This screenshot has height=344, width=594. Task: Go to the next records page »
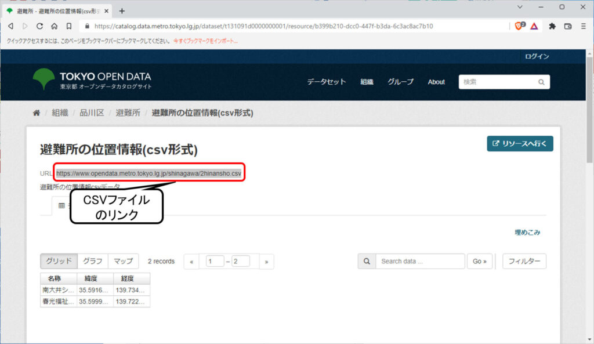tap(266, 262)
